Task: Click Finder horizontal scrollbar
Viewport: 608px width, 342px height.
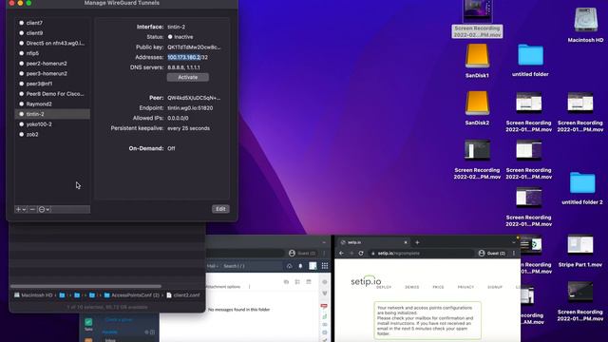Action: click(85, 286)
